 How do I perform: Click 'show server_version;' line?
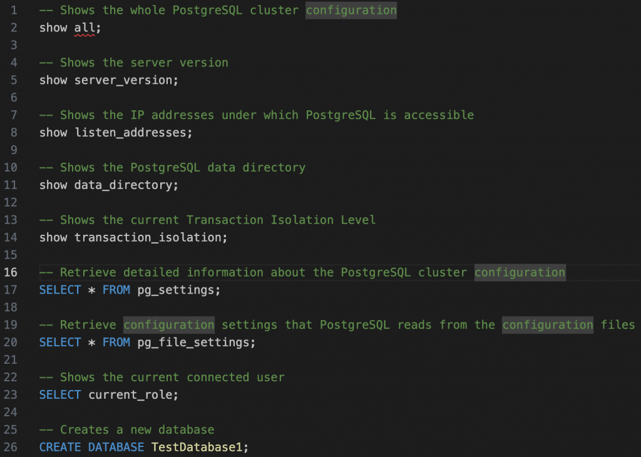109,80
